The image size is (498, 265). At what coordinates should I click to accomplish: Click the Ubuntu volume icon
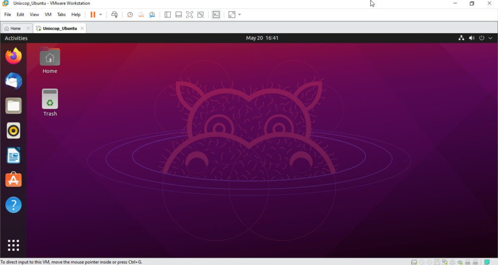[x=472, y=38]
